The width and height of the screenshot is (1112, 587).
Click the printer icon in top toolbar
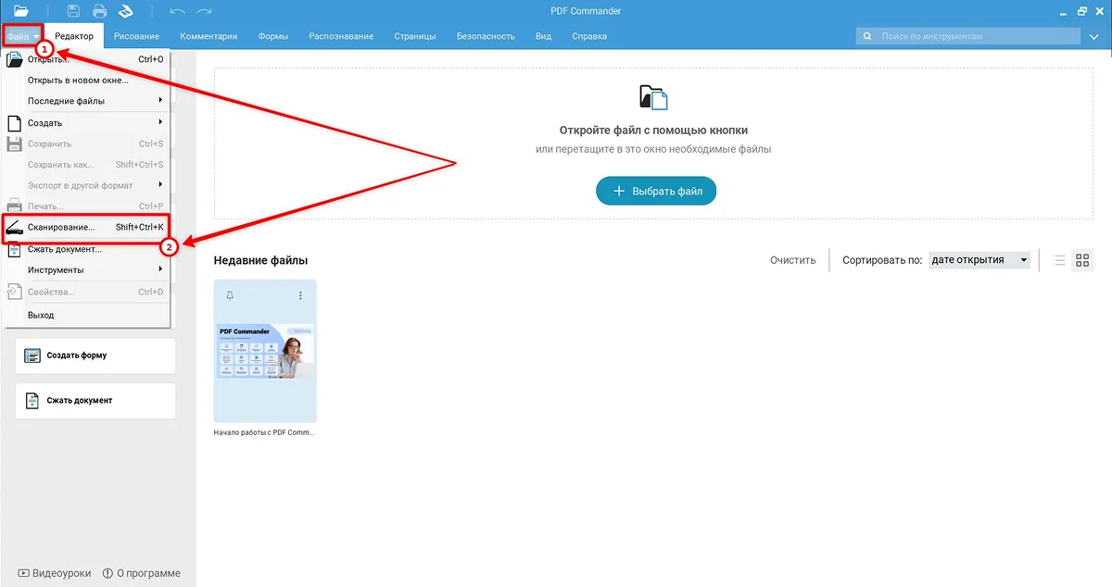pos(99,11)
